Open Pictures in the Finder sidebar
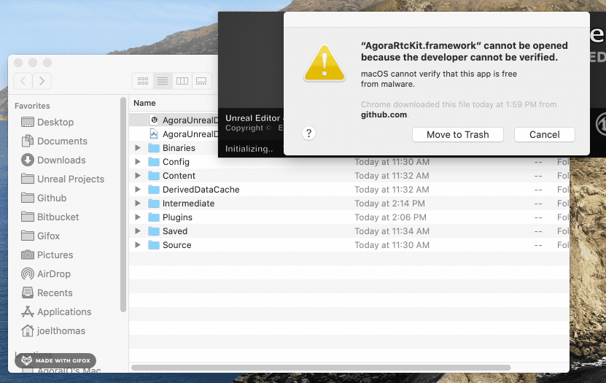 click(x=47, y=255)
